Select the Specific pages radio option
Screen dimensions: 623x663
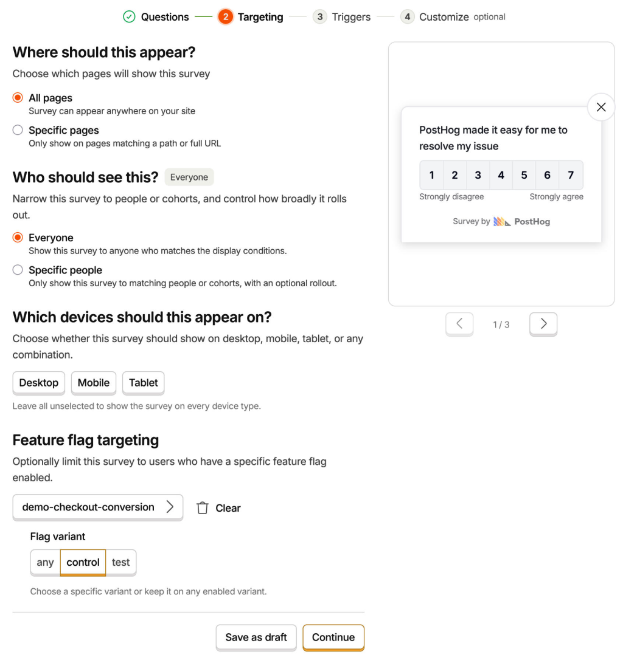[18, 130]
